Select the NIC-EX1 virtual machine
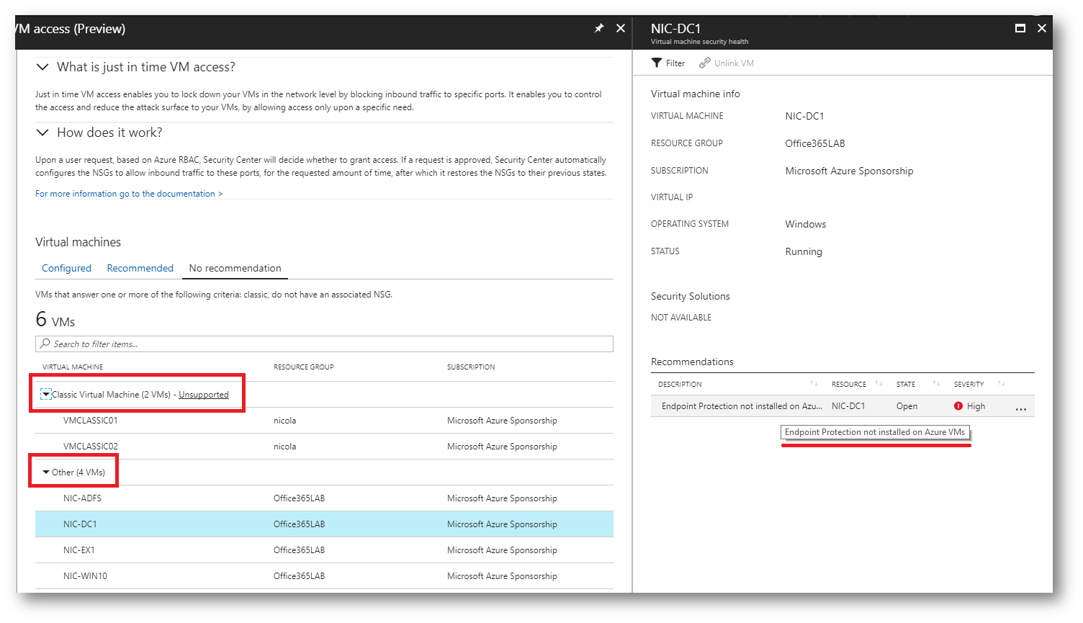This screenshot has width=1083, height=623. [324, 550]
